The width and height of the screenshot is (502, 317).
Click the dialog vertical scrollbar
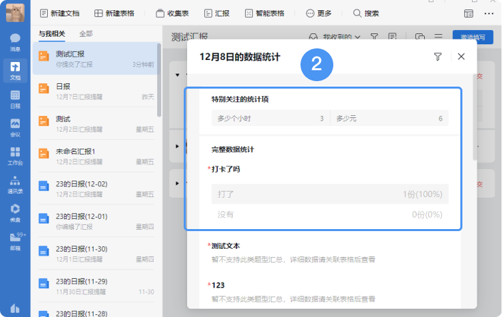(475, 117)
